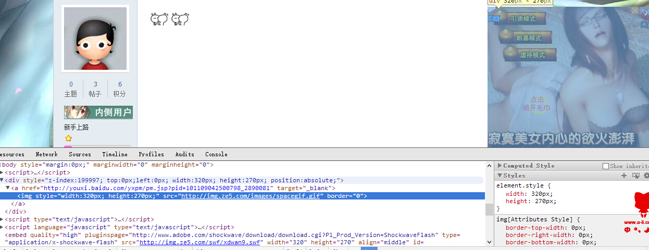This screenshot has width=649, height=250.
Task: Open the cartoon user avatar
Action: pyautogui.click(x=95, y=39)
